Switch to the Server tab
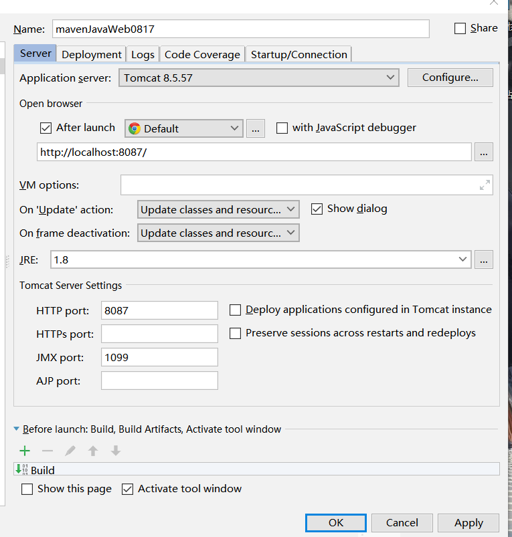512x537 pixels. (x=35, y=53)
